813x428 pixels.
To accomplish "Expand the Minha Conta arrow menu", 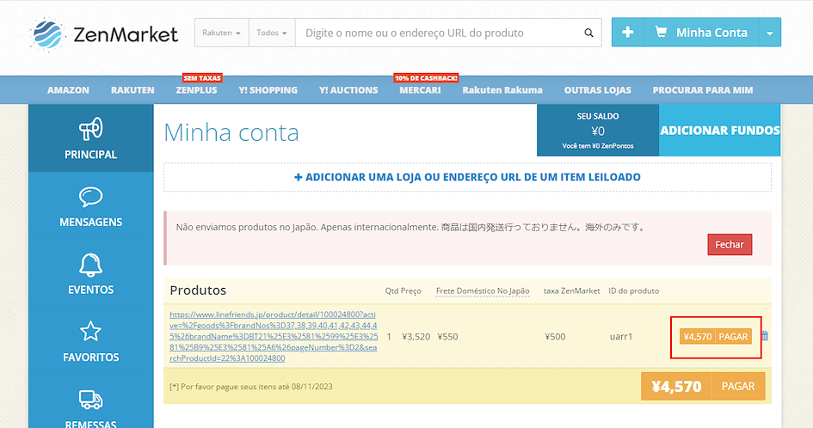I will click(x=770, y=32).
